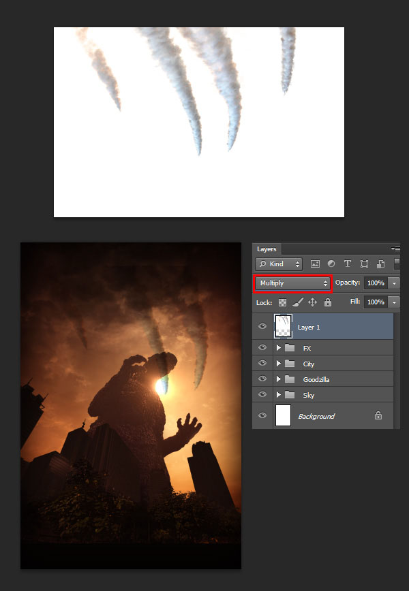Expand the City group triangle
This screenshot has width=409, height=591.
tap(278, 364)
